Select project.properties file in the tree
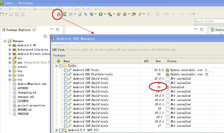Viewport: 224px width, 133px height. pyautogui.click(x=31, y=105)
